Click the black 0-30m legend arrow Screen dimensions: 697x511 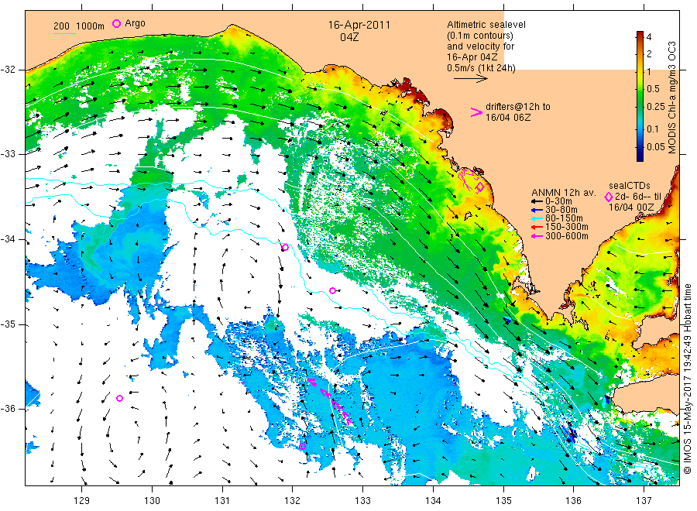(537, 202)
